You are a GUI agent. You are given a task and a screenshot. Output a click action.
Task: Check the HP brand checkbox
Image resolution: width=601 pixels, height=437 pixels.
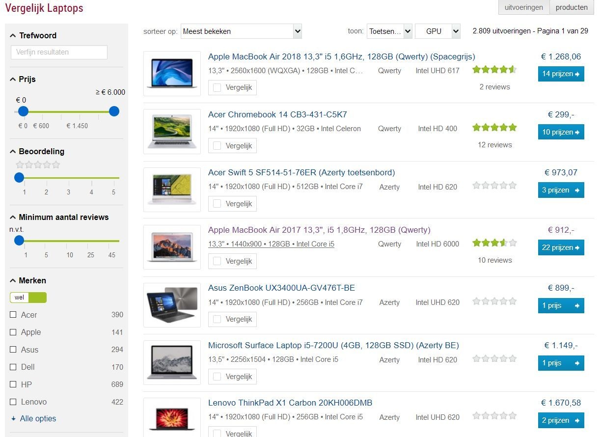pyautogui.click(x=13, y=384)
